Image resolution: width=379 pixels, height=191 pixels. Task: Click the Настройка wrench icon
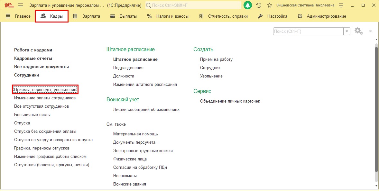260,16
